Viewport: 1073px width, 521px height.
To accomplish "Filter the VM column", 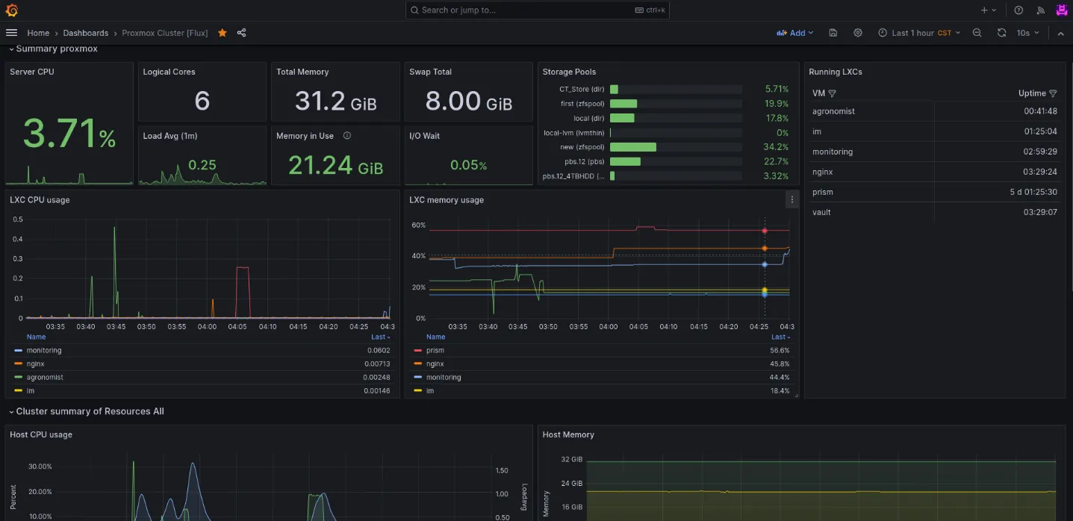I will (x=833, y=93).
